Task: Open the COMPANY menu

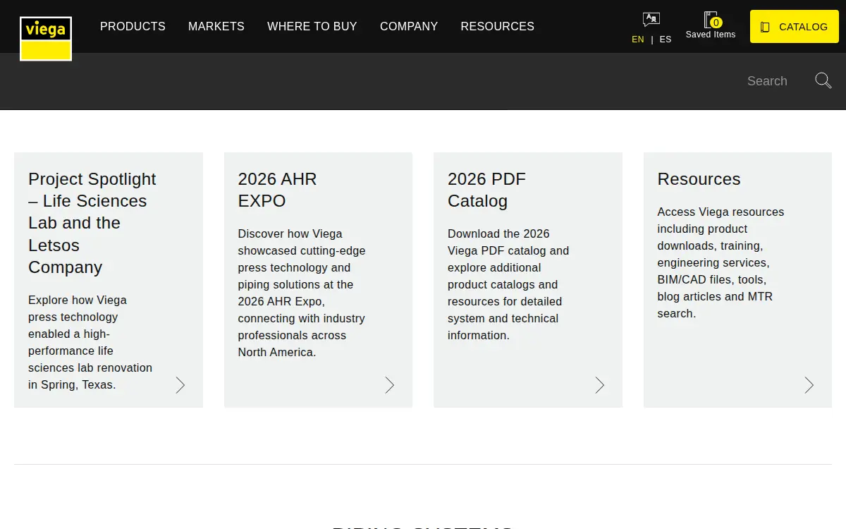Action: click(x=409, y=26)
